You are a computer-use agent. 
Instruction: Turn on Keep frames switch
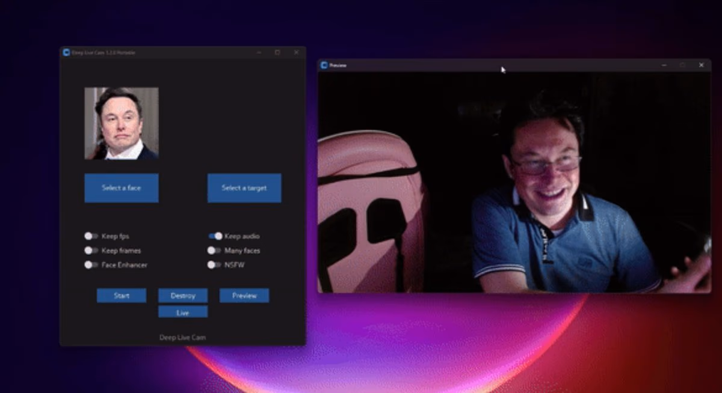91,251
